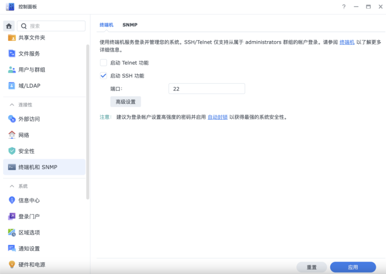Click the 应用 apply button
Viewport: 386px width, 274px height.
click(353, 267)
